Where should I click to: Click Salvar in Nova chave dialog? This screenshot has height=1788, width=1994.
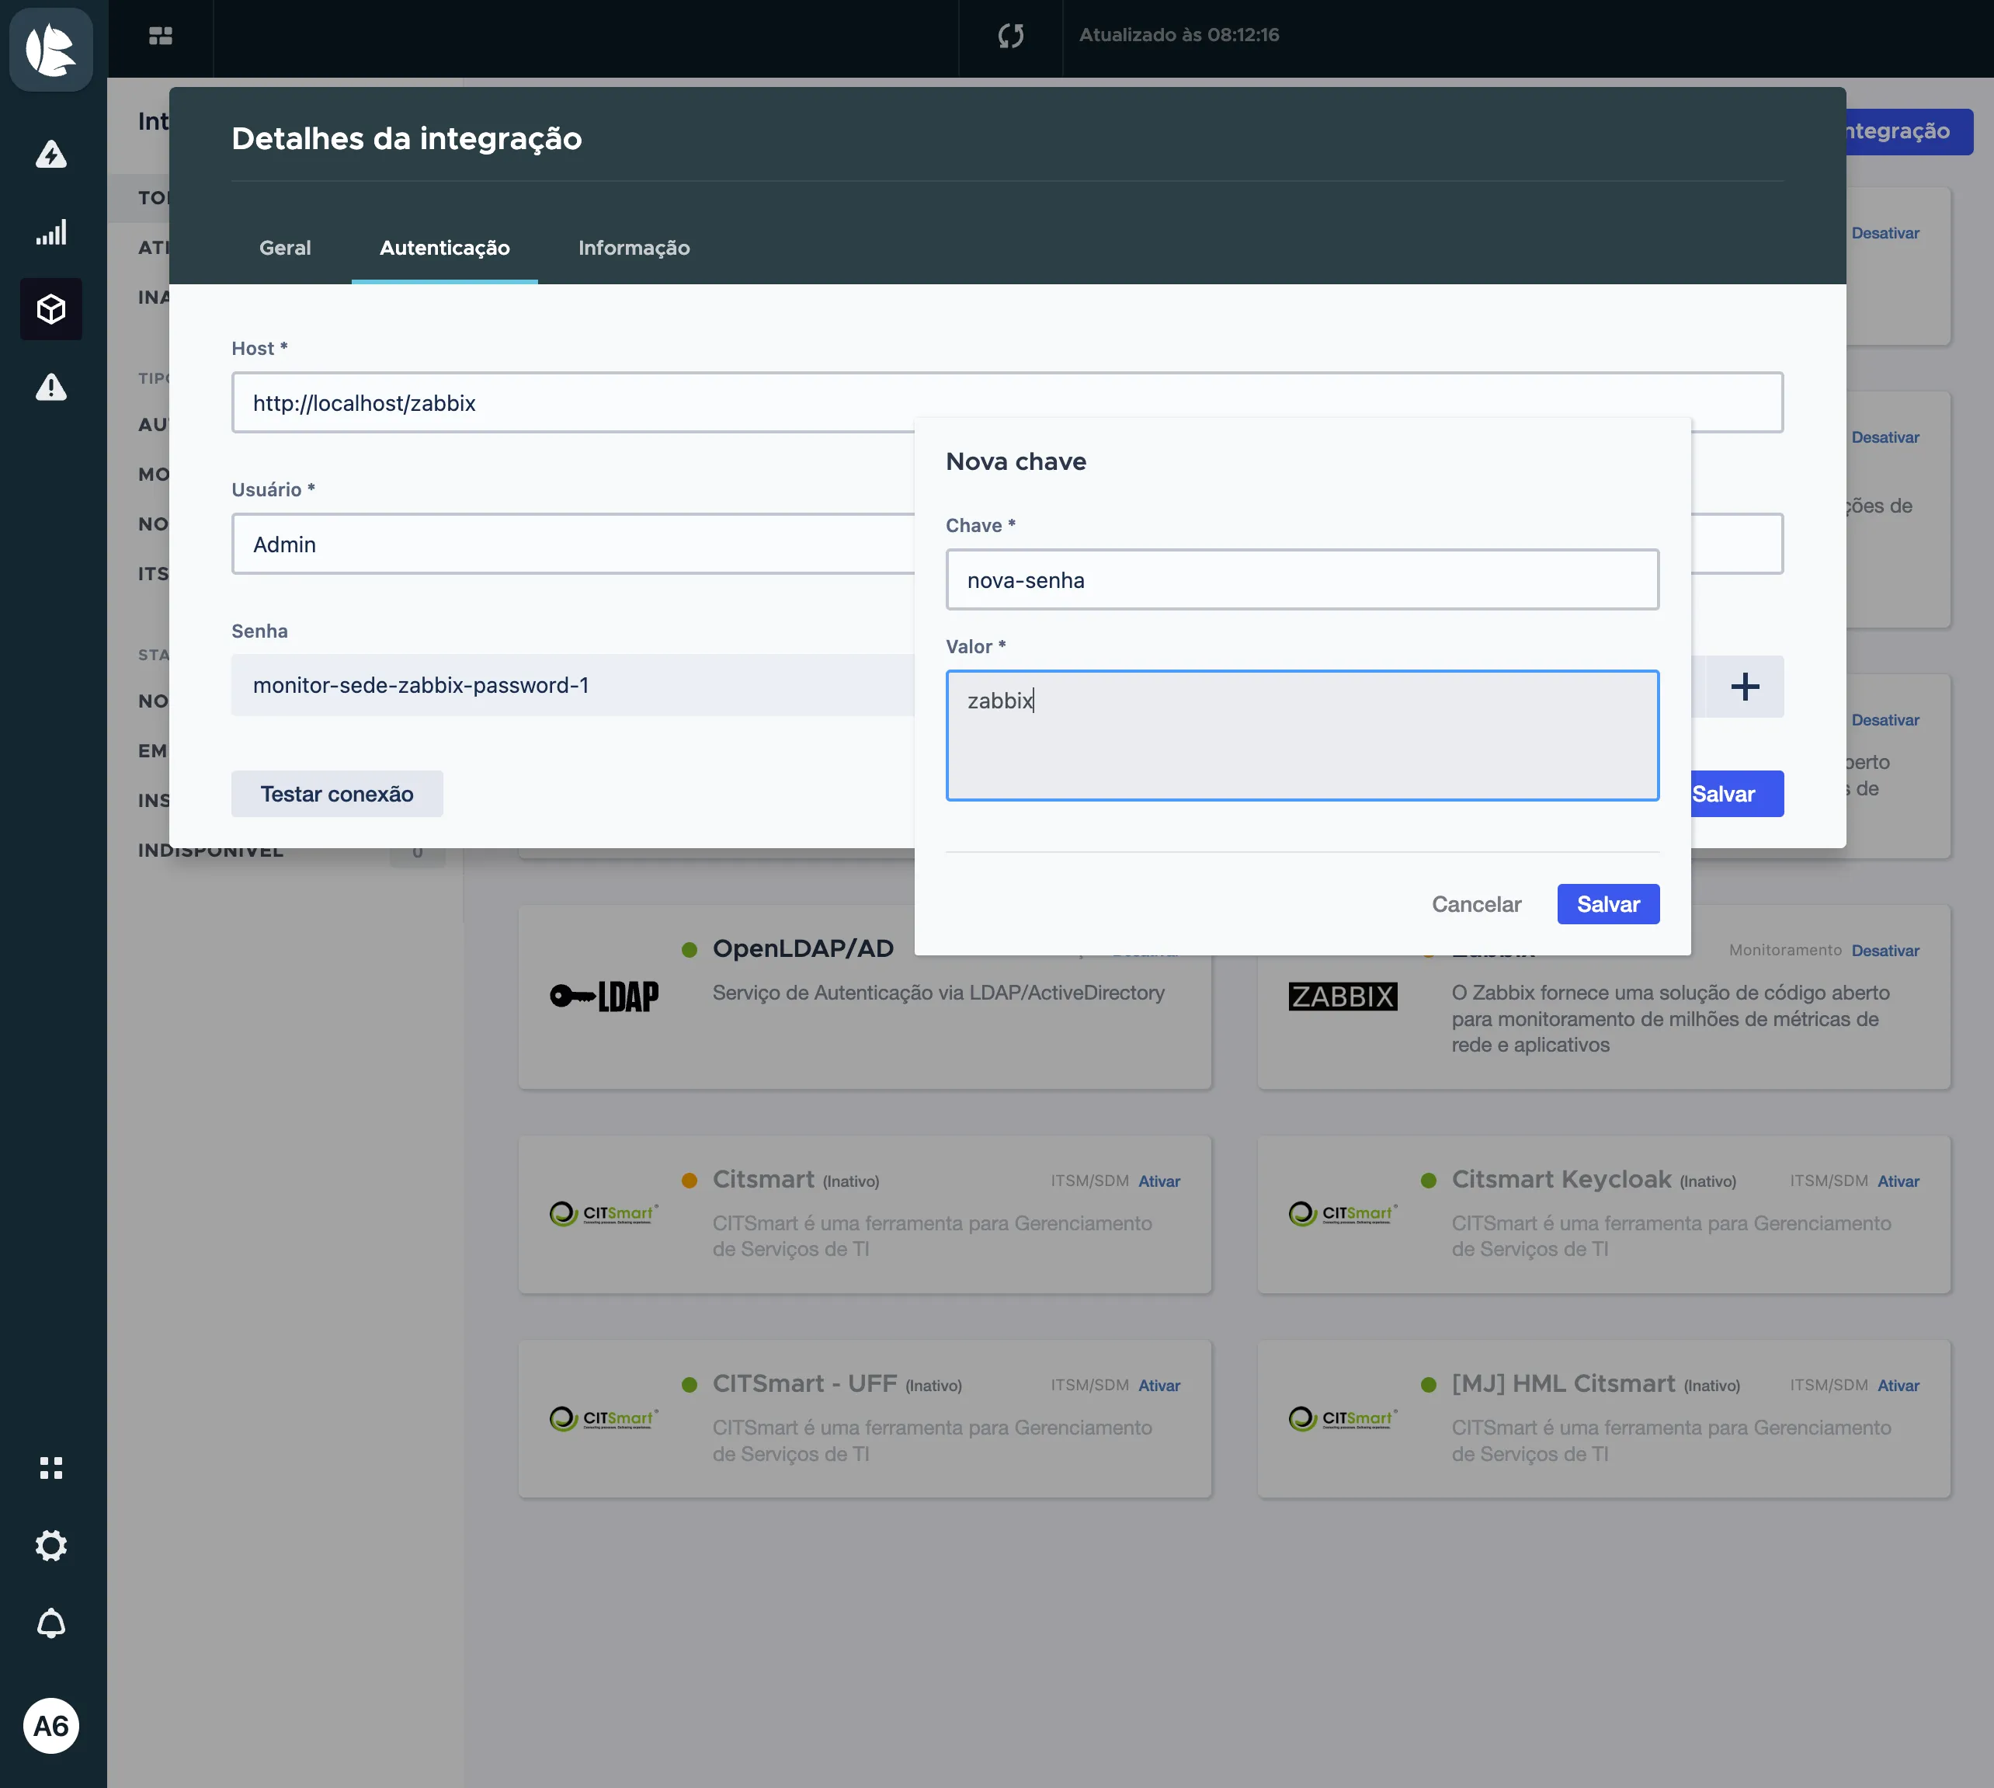(1608, 904)
